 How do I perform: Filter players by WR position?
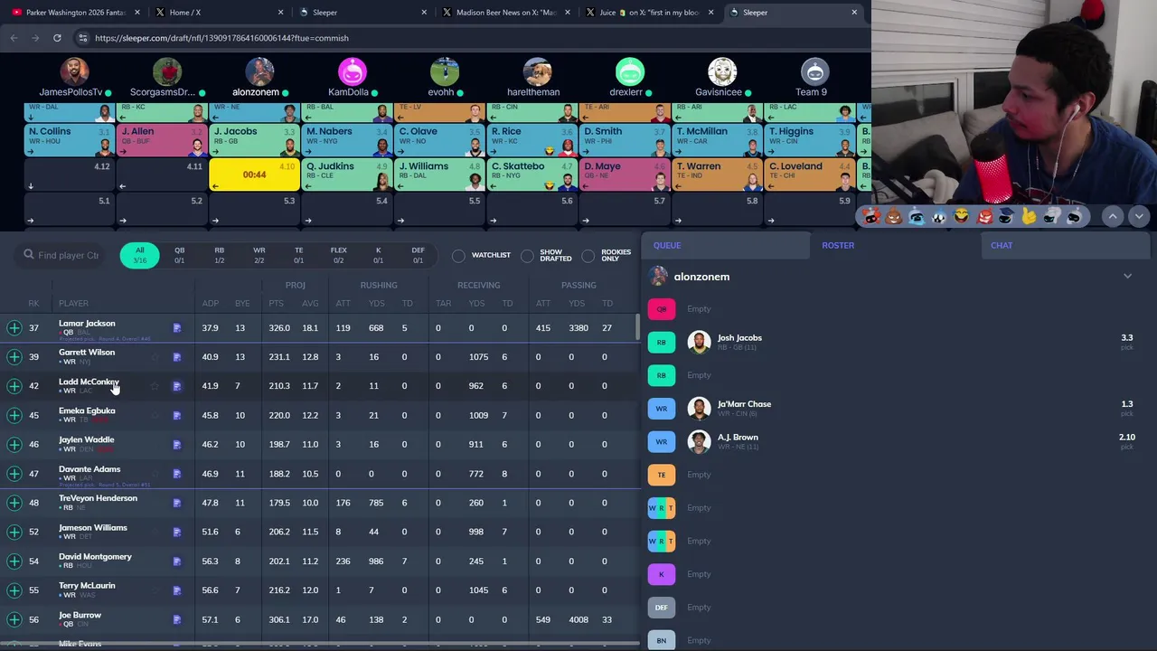[x=259, y=255]
